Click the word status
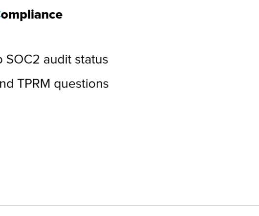The height and width of the screenshot is (216, 259). pyautogui.click(x=91, y=60)
